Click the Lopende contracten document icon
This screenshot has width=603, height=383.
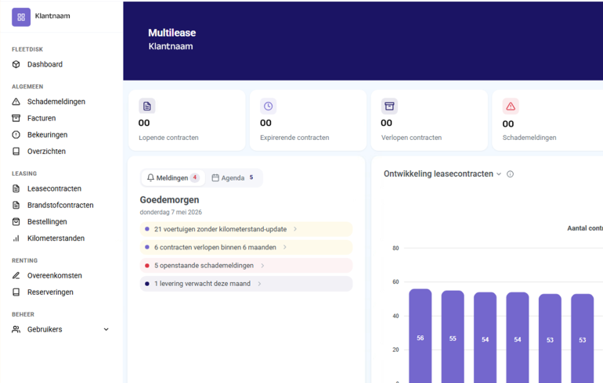pyautogui.click(x=147, y=106)
